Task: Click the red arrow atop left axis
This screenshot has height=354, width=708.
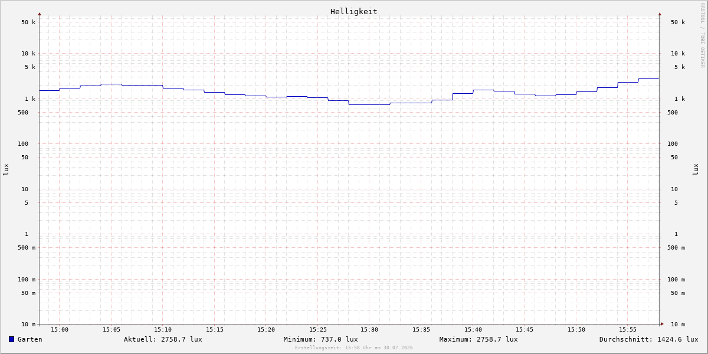Action: click(x=40, y=14)
